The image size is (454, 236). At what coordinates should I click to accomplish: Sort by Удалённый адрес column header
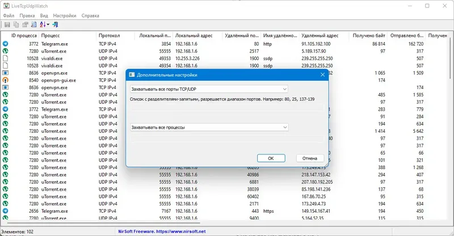pyautogui.click(x=320, y=35)
